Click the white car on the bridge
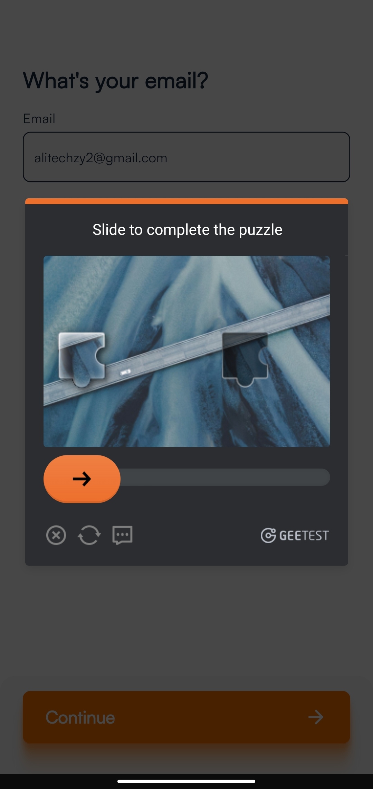 pyautogui.click(x=125, y=372)
